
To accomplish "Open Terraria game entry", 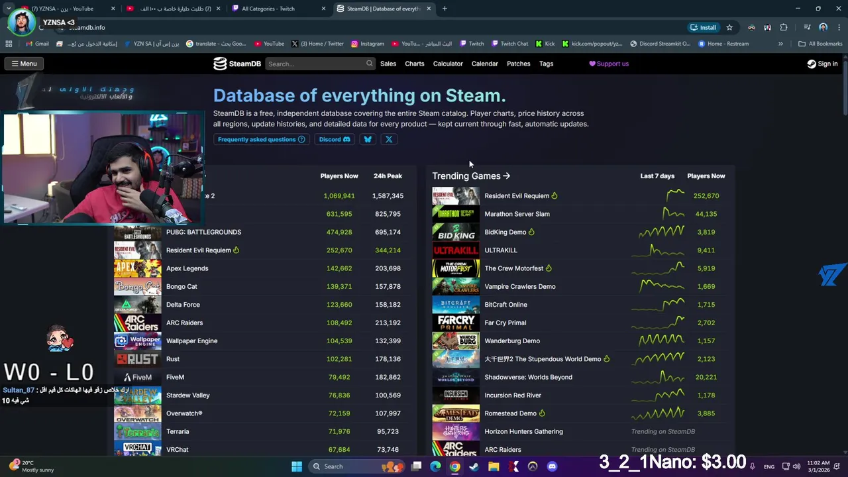I will point(178,431).
